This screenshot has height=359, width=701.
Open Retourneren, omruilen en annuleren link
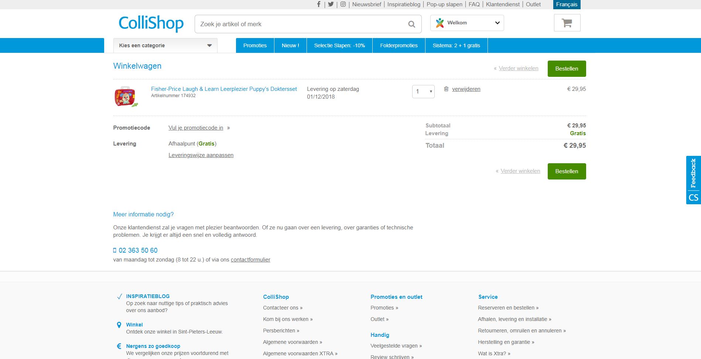(x=522, y=331)
